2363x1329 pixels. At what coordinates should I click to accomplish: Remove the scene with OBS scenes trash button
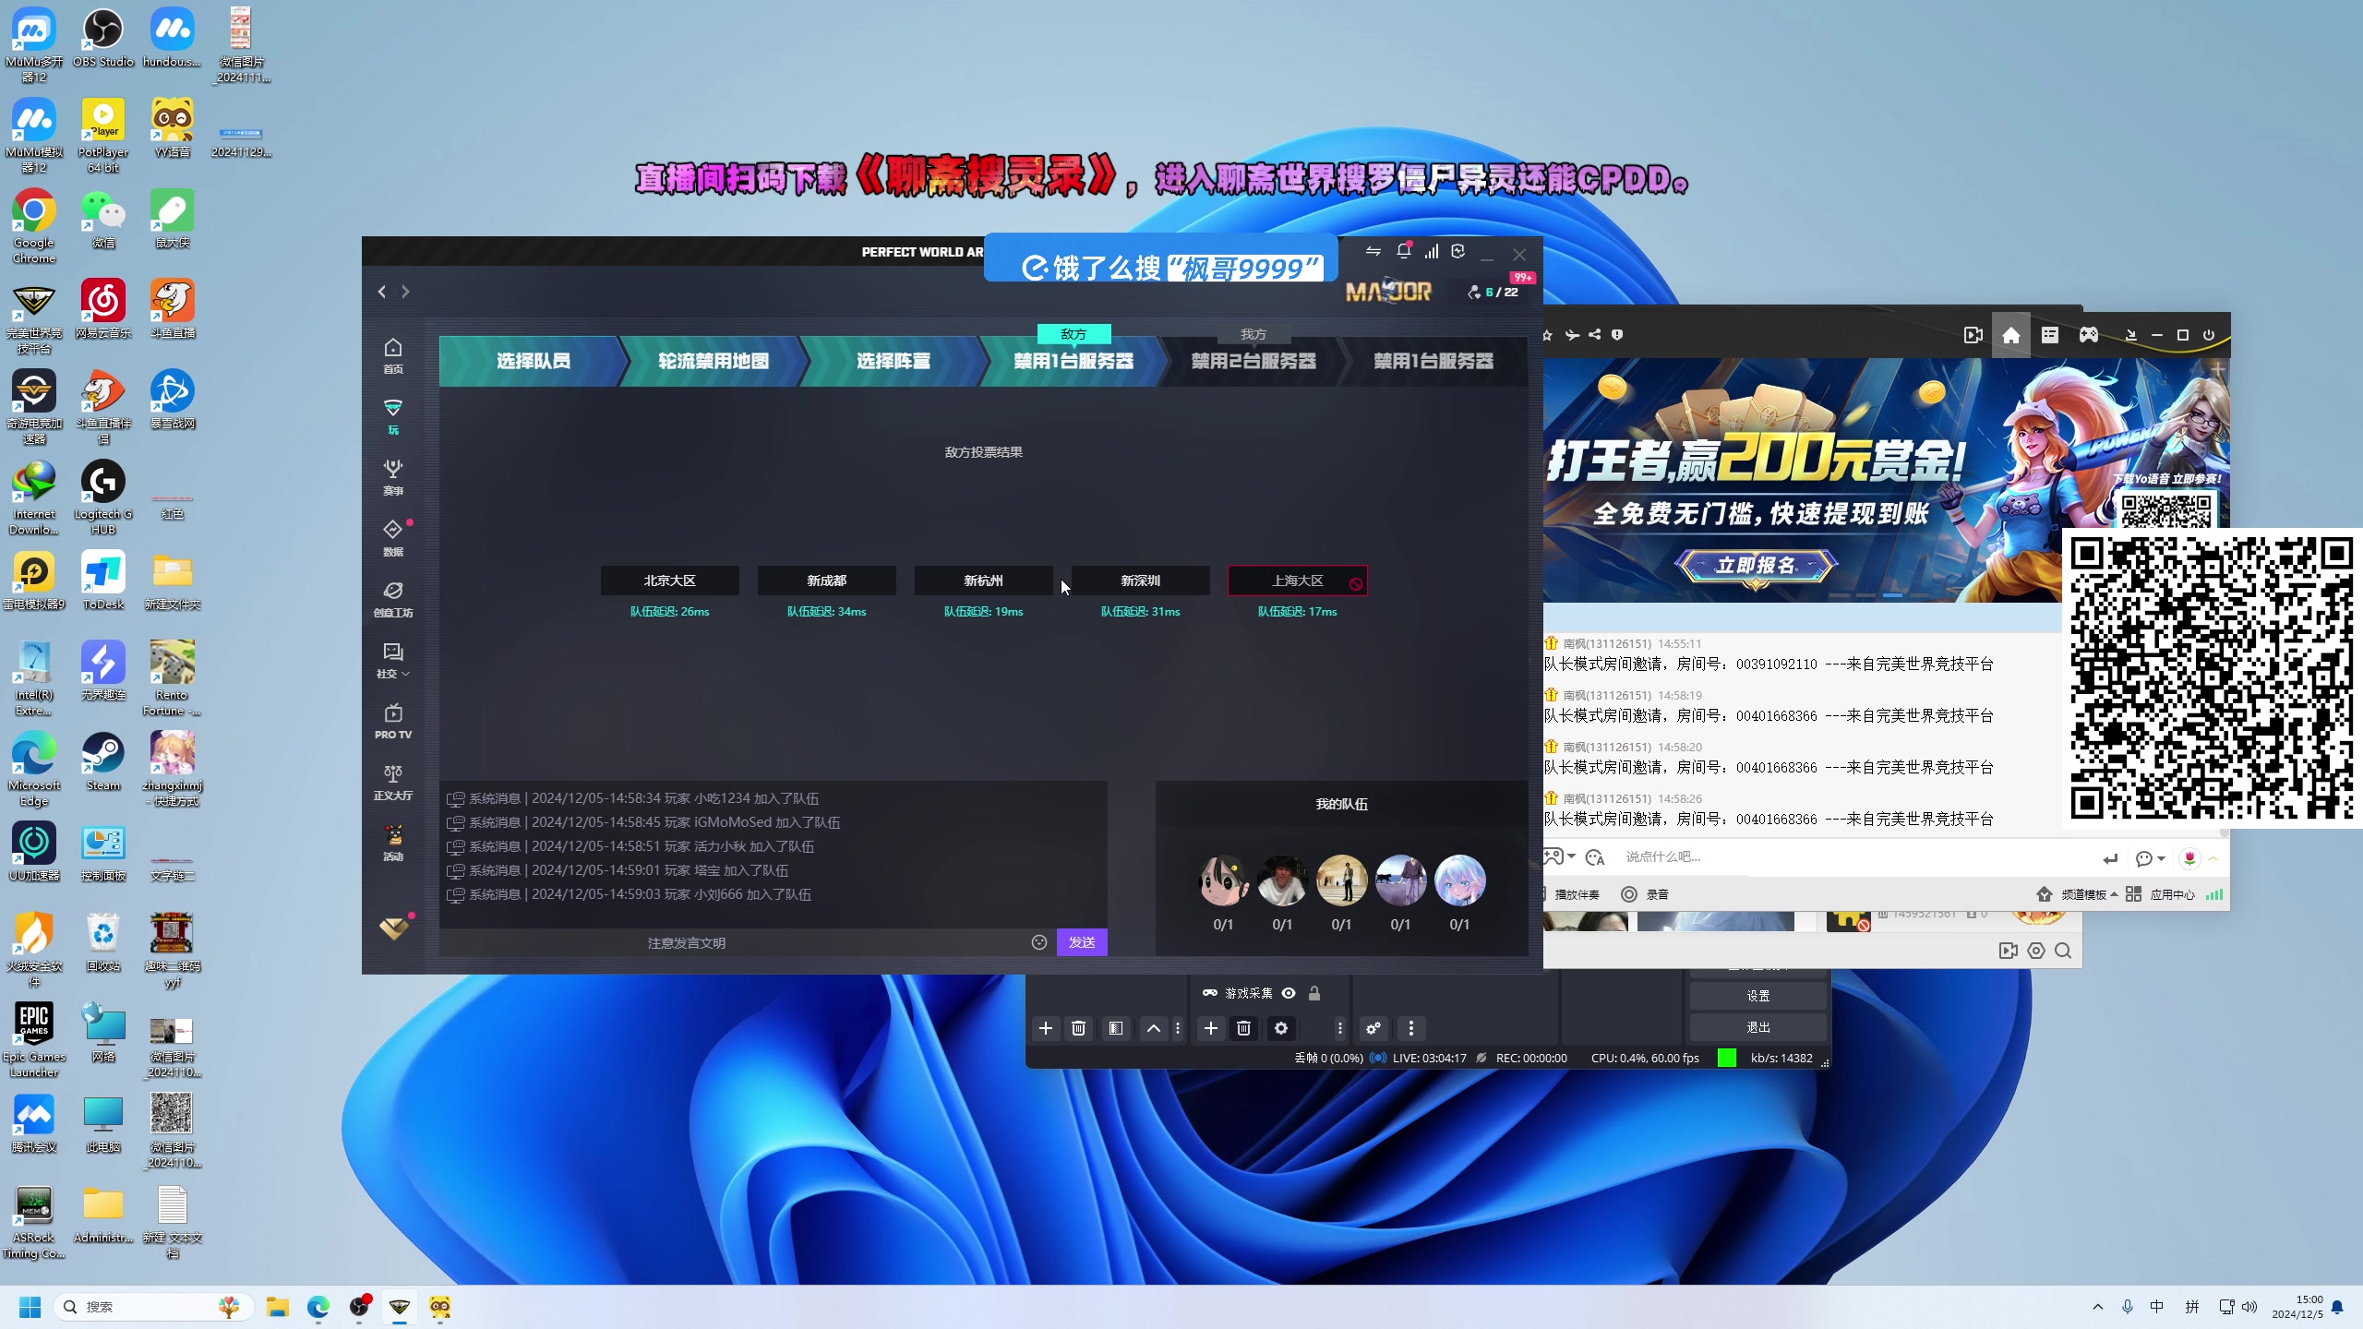[x=1078, y=1028]
